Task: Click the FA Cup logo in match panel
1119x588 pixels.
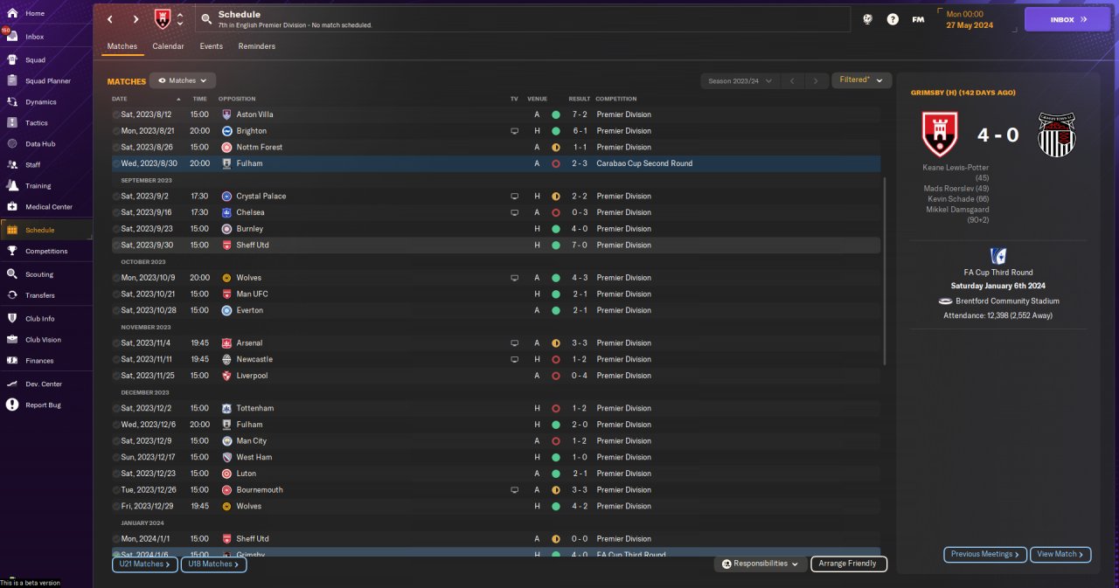Action: click(x=997, y=256)
